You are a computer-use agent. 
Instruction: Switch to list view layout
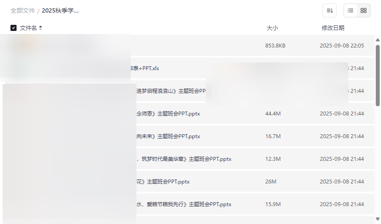[x=350, y=10]
